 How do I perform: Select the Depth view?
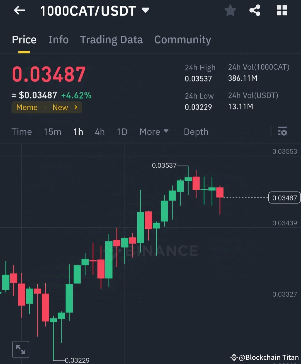point(196,132)
